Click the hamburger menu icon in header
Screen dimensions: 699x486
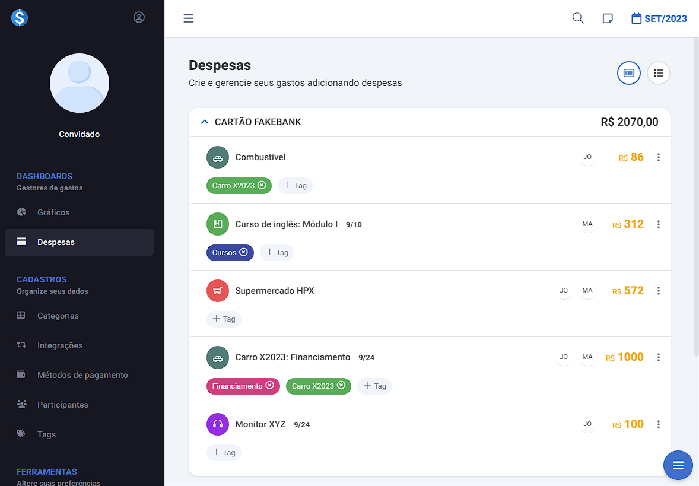(189, 18)
